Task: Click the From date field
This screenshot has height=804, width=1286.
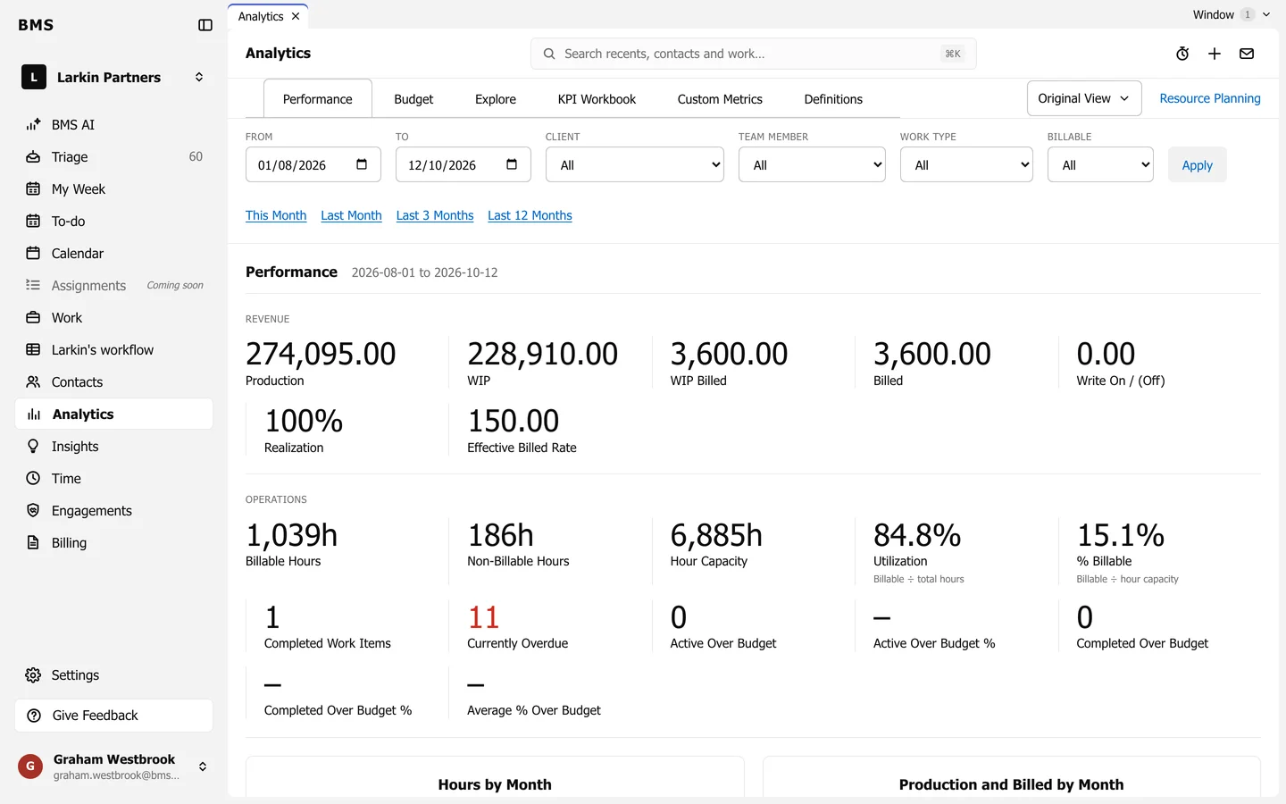Action: pyautogui.click(x=313, y=165)
